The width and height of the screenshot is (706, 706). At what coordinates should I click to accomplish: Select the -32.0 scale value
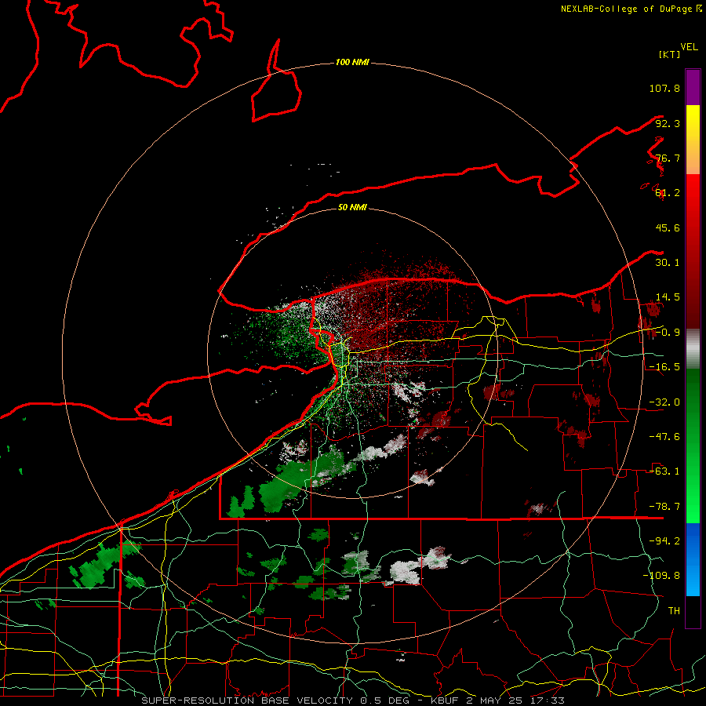coord(664,402)
